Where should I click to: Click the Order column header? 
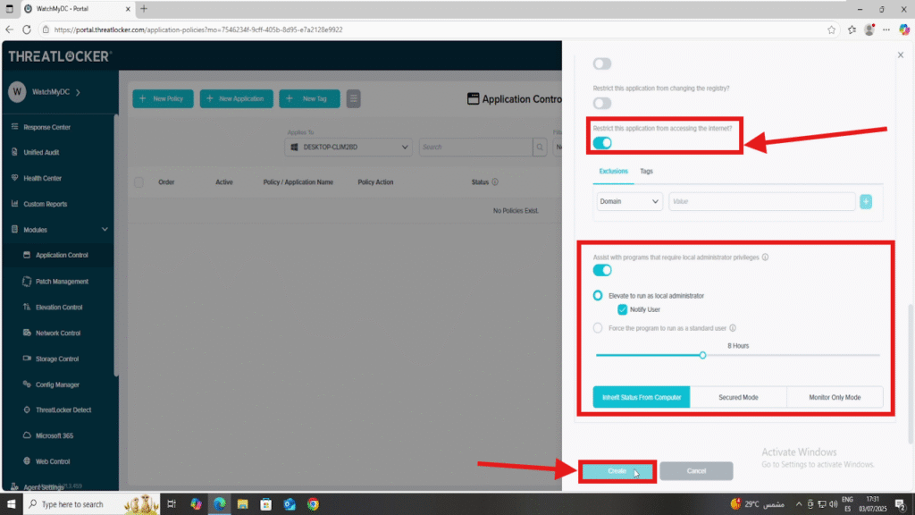[x=166, y=182]
